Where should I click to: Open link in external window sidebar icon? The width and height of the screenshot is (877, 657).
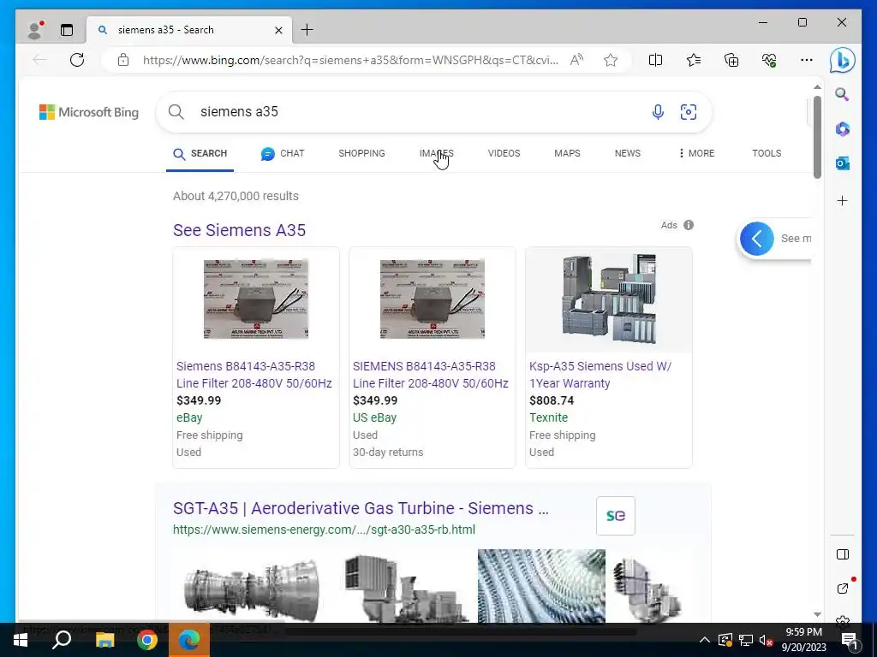click(843, 589)
